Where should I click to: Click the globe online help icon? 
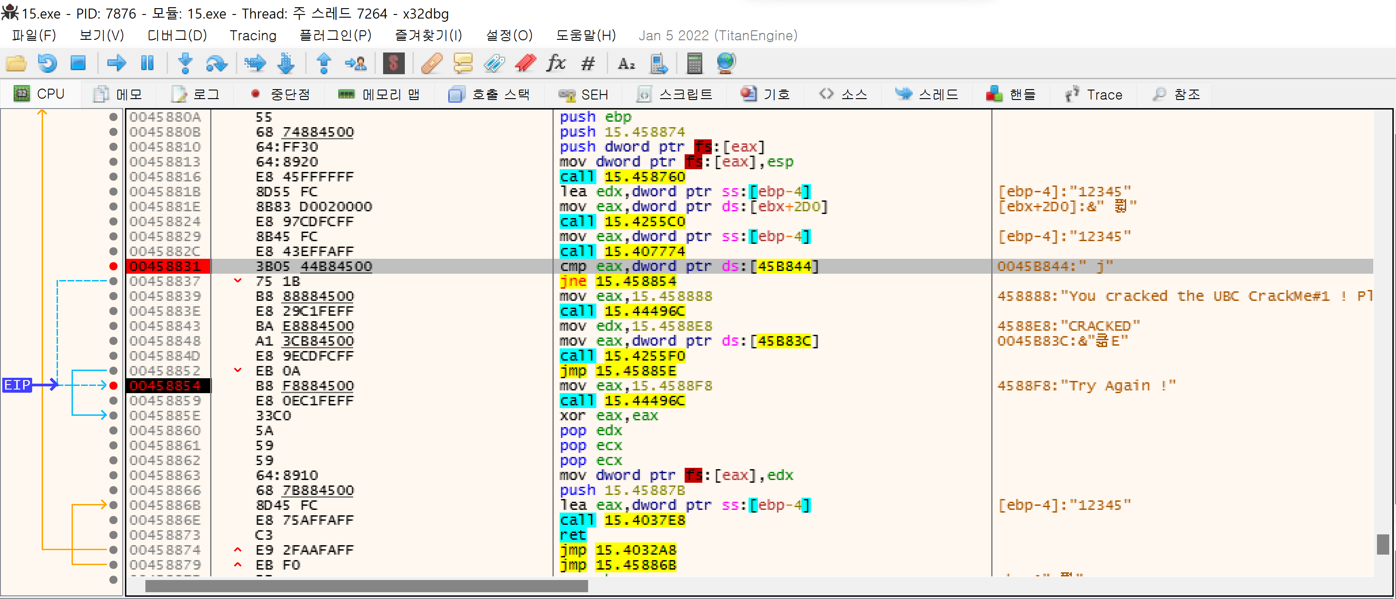tap(726, 63)
